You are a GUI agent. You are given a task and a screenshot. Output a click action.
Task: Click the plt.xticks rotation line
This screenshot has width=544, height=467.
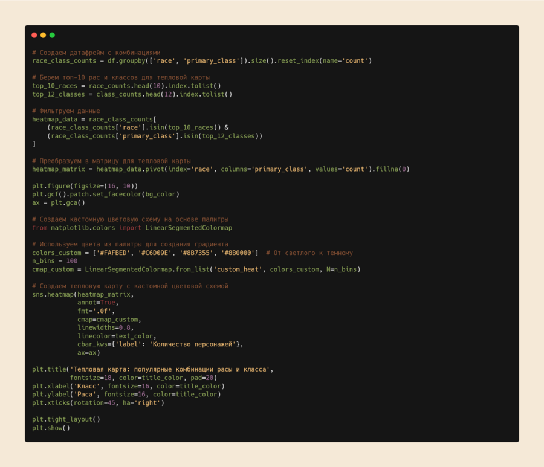pos(98,403)
